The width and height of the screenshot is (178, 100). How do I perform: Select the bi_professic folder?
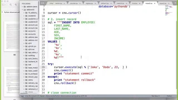33,74
